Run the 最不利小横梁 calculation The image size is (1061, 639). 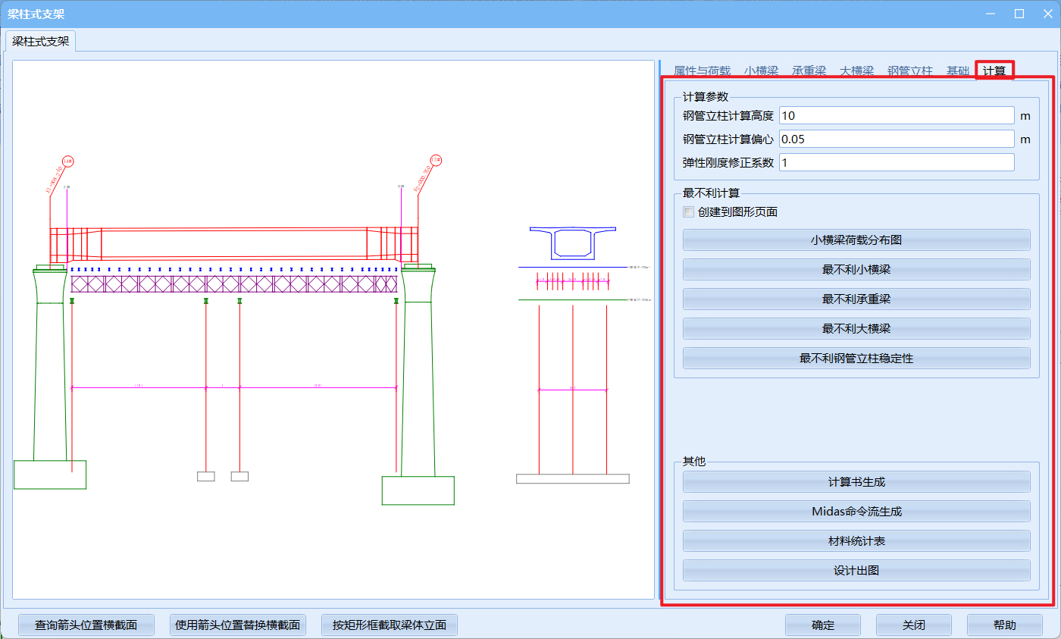tap(856, 270)
